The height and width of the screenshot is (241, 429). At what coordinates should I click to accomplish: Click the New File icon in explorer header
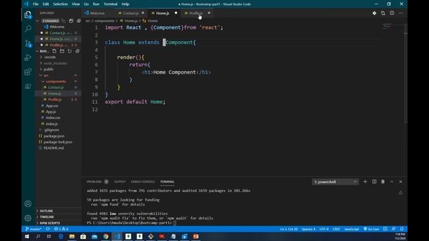click(54, 51)
